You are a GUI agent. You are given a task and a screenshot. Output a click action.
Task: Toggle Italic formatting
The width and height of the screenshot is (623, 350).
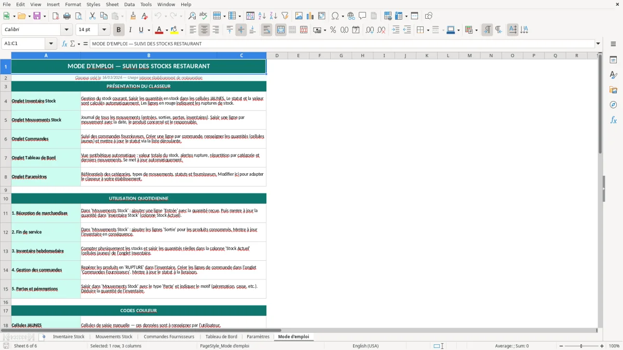(130, 30)
